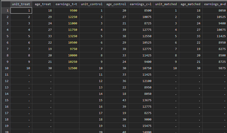Screen dimensions: 227x133
Task: Select the matched earnings cell showing 11425
Action: click(x=214, y=36)
